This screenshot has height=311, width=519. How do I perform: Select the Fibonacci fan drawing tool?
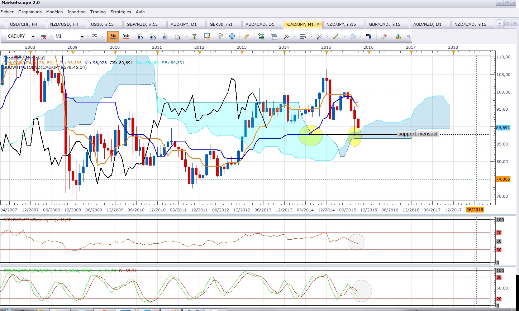click(319, 37)
